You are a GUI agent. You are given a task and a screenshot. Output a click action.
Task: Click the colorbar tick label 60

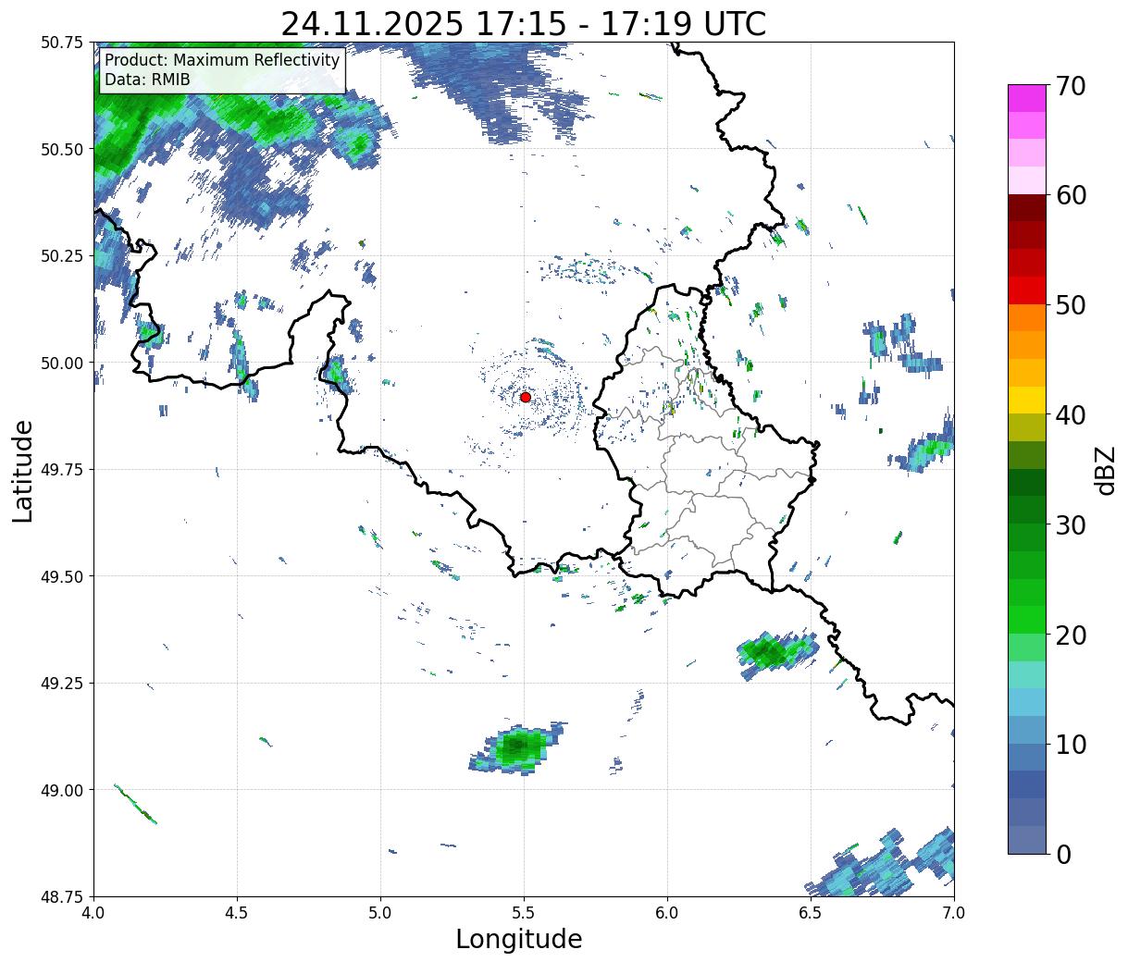(x=1070, y=195)
